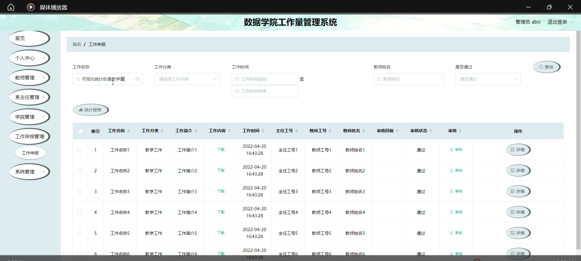Click the home icon in title bar

pyautogui.click(x=11, y=7)
